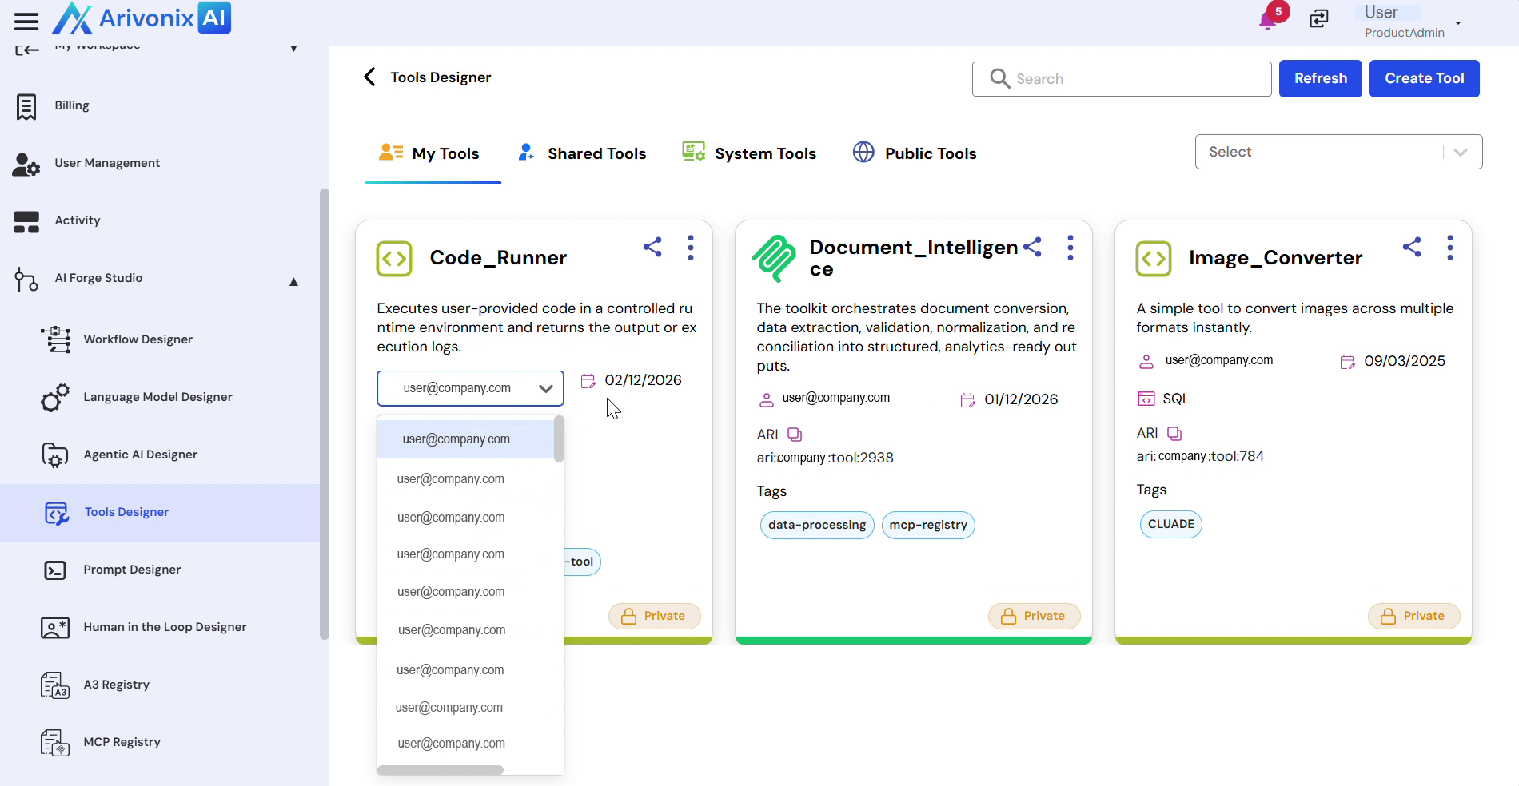Open Image_Converter three-dot options menu
Screen dimensions: 1519x786
[1449, 248]
